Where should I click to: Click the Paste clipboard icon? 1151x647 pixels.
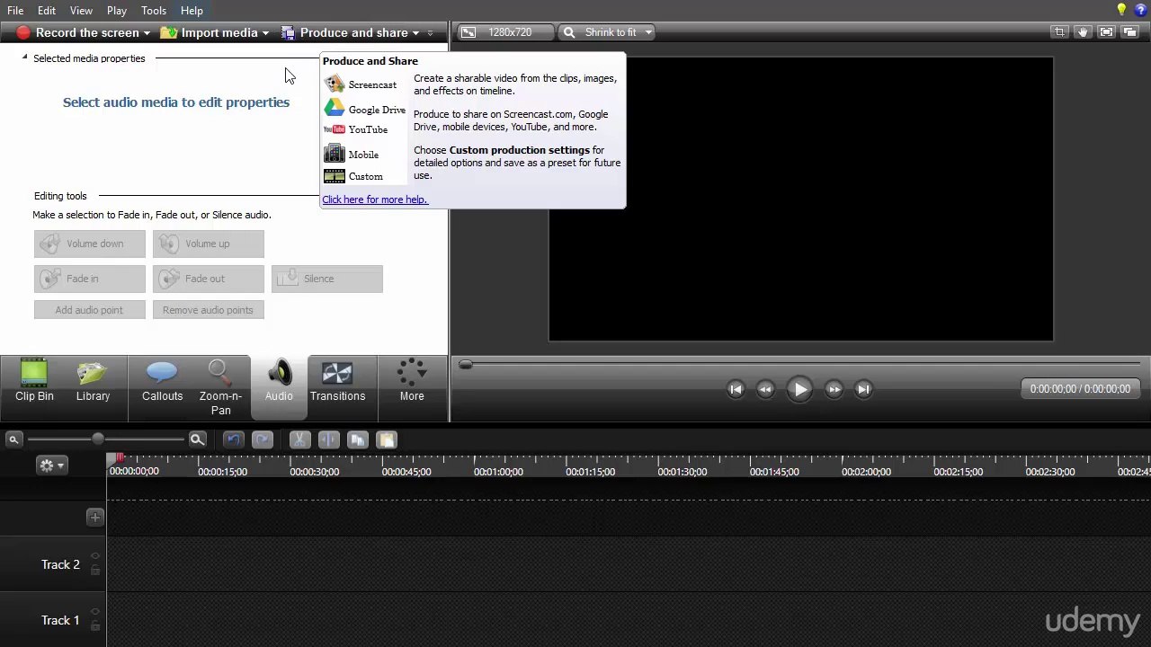386,439
